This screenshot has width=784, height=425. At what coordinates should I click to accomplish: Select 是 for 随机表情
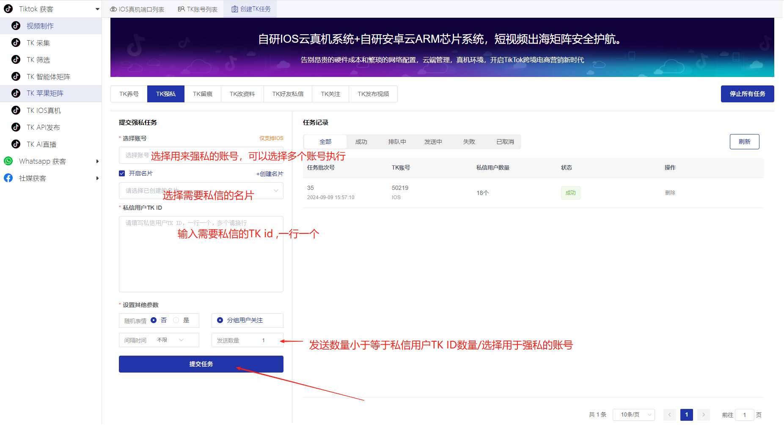coord(176,320)
